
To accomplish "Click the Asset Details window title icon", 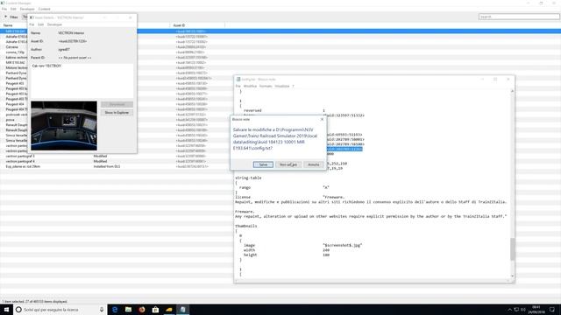I will pos(32,17).
